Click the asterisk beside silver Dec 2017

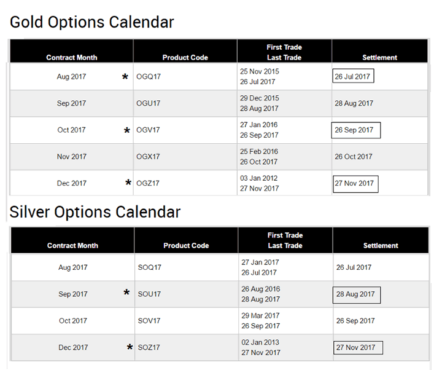[x=130, y=348]
